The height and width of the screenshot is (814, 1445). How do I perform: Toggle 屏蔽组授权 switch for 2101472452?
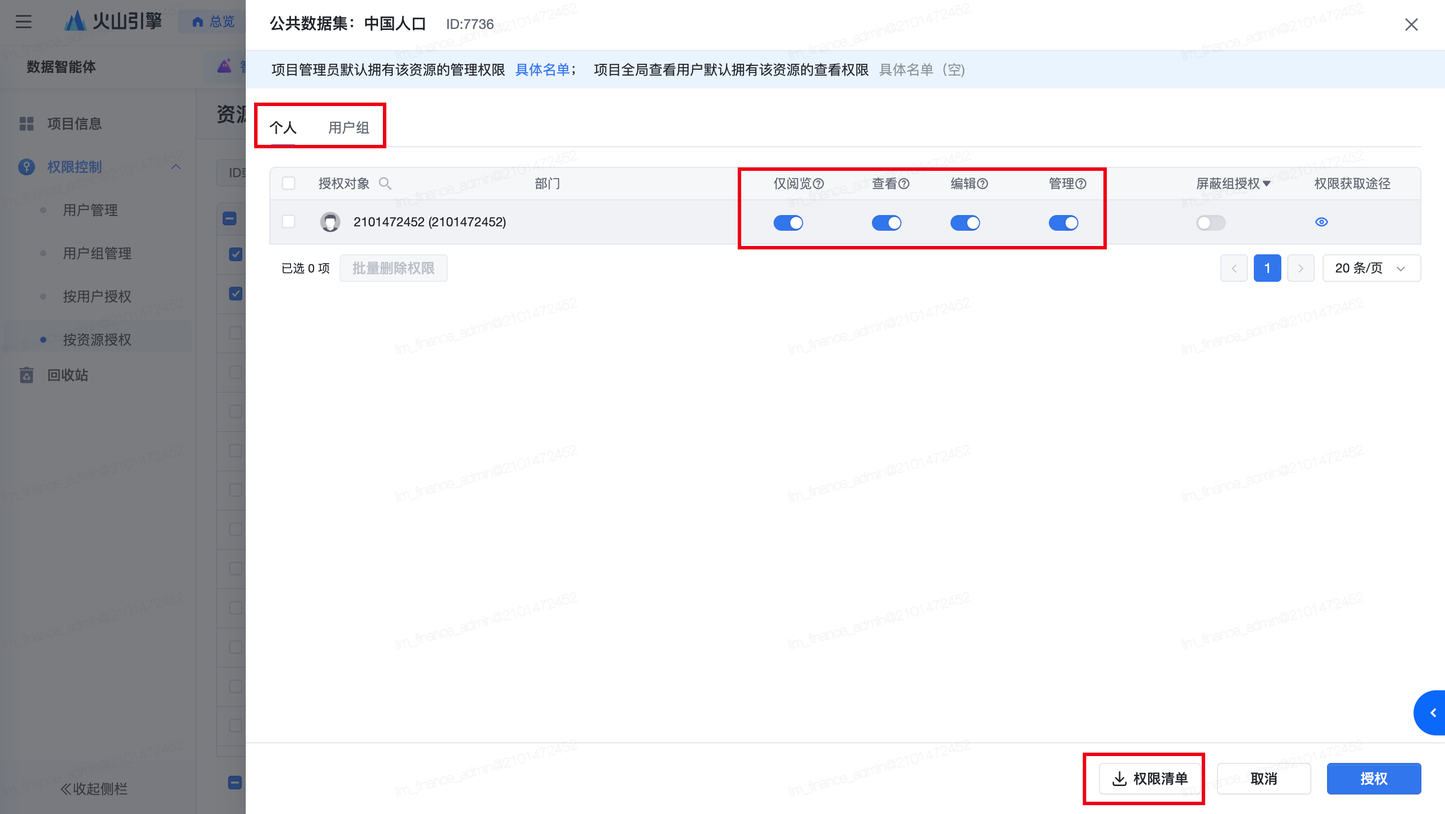pyautogui.click(x=1211, y=223)
